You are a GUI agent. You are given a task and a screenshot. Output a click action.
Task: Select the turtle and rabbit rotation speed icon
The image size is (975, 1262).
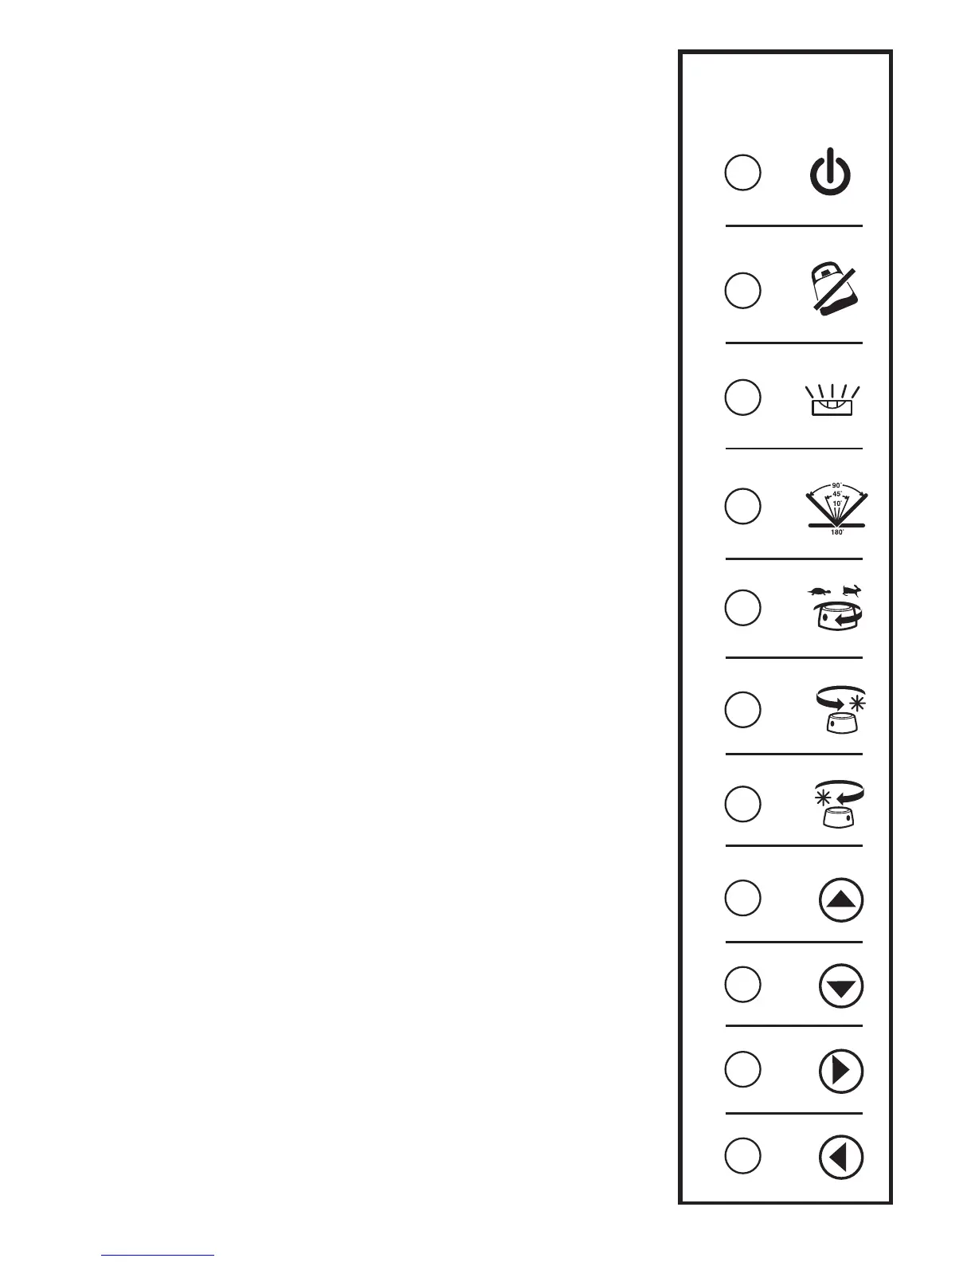tap(835, 609)
